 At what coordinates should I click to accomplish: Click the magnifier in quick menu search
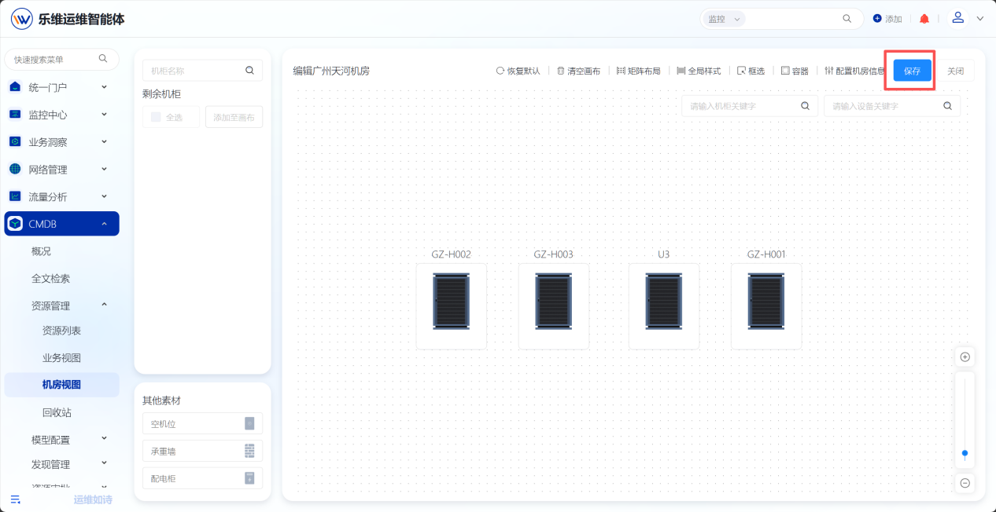point(103,59)
